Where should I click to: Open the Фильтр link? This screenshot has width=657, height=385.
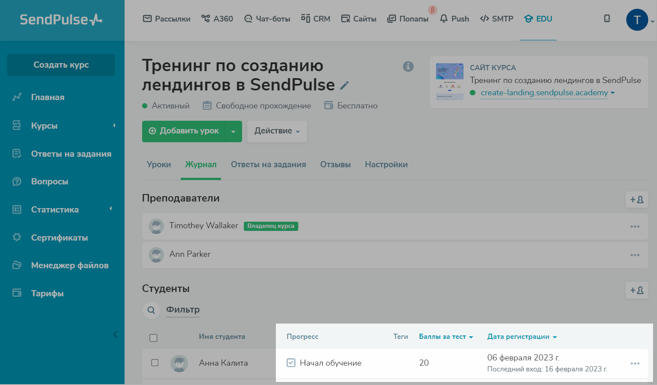click(x=183, y=310)
